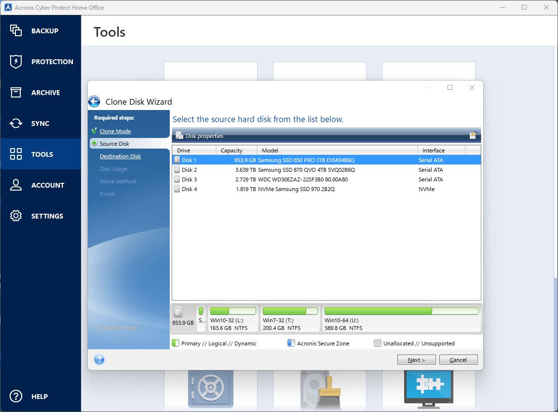Select the Win7-32 (T:) partition block

pos(290,318)
